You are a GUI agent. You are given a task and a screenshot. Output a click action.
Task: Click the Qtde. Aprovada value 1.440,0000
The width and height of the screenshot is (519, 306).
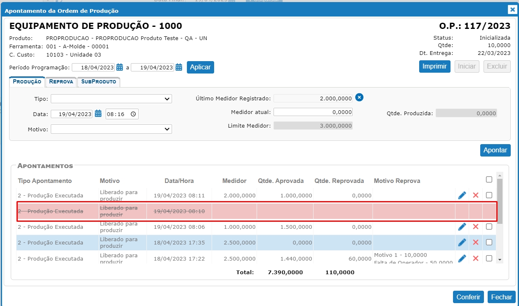click(x=296, y=259)
